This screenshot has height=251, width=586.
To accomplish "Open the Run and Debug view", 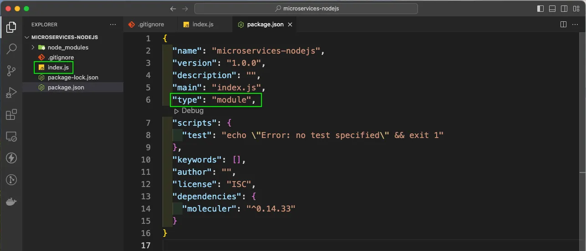I will 11,93.
